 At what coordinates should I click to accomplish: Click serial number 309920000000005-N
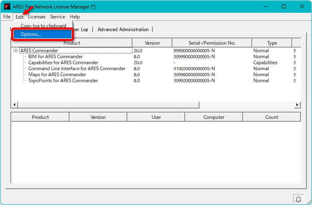pos(194,81)
